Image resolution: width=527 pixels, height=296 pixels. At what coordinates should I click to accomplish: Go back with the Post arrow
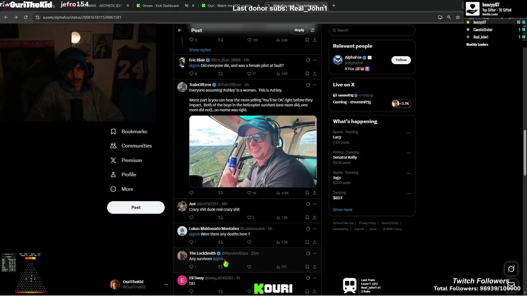[180, 30]
